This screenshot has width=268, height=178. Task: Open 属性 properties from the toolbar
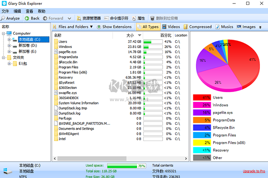[138, 18]
